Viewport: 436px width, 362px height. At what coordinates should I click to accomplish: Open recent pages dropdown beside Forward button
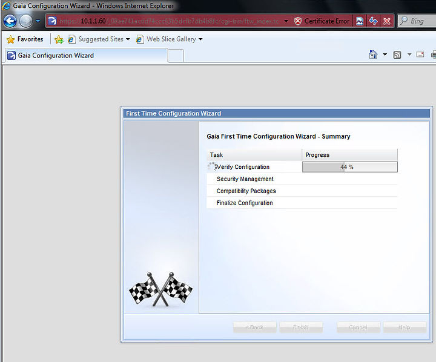[38, 21]
